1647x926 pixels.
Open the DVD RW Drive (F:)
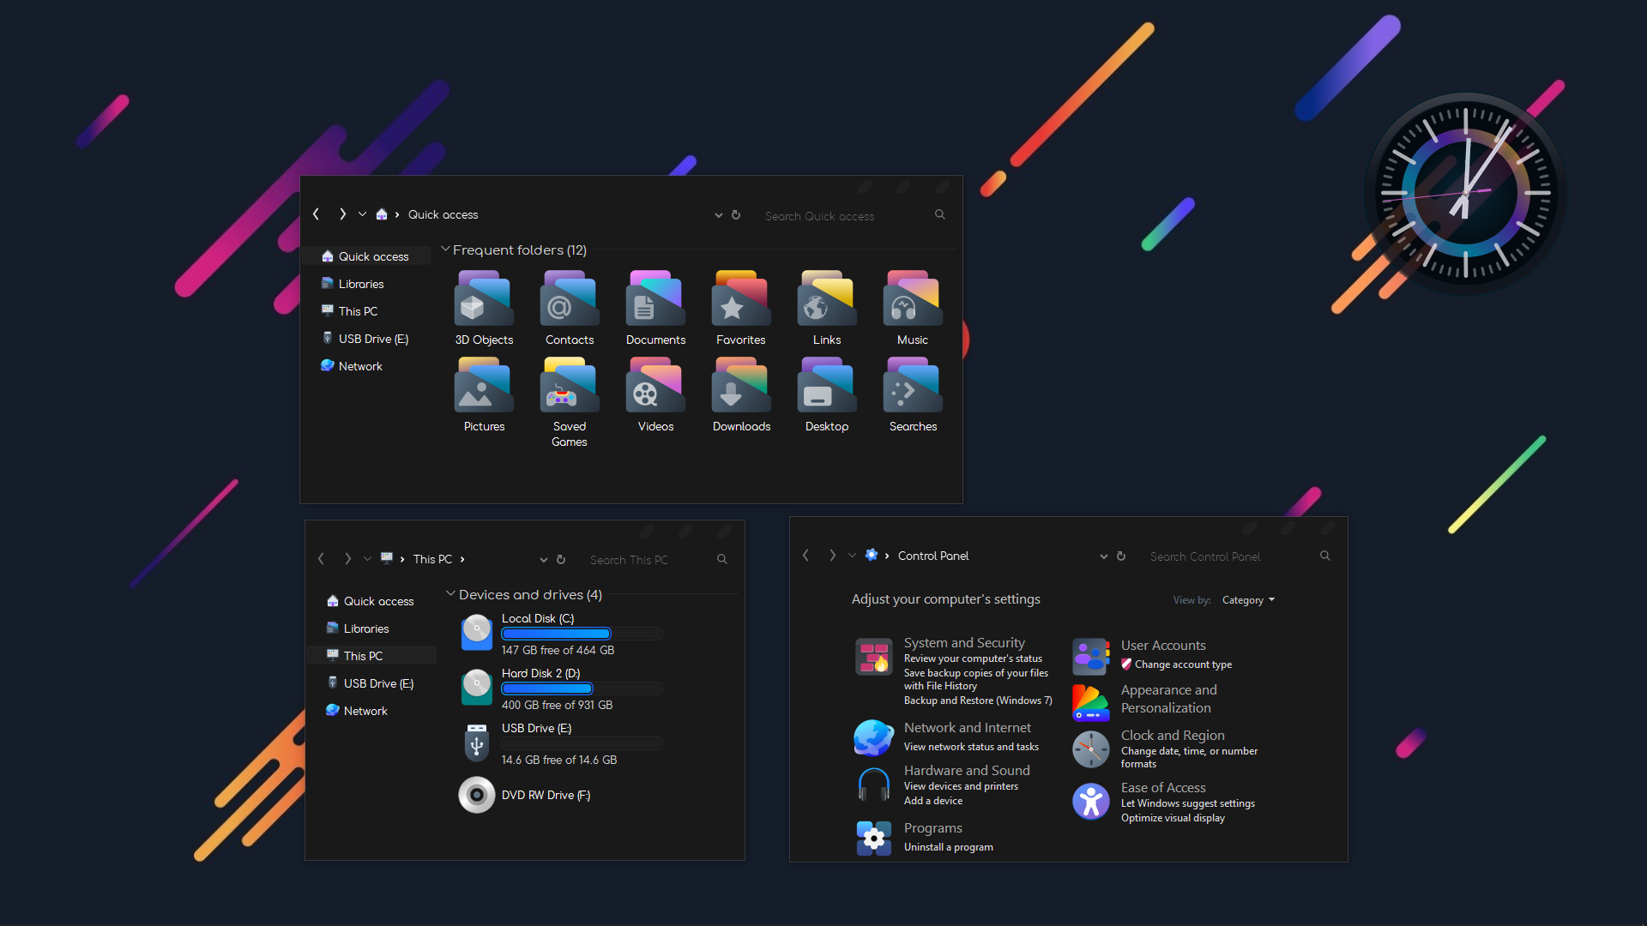pyautogui.click(x=546, y=795)
